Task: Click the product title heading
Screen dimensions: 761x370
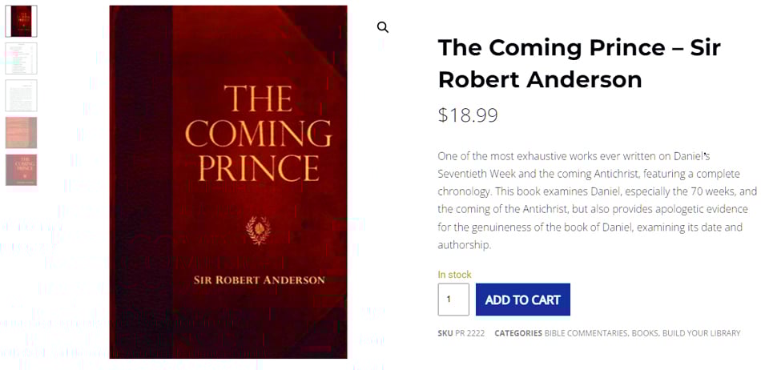Action: pos(579,63)
